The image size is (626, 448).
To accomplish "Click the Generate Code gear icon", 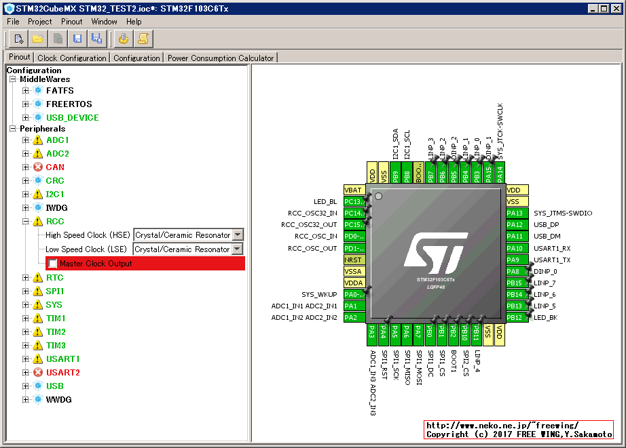I will 124,39.
